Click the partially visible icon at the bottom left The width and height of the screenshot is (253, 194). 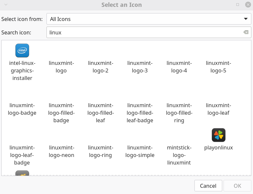click(x=22, y=173)
